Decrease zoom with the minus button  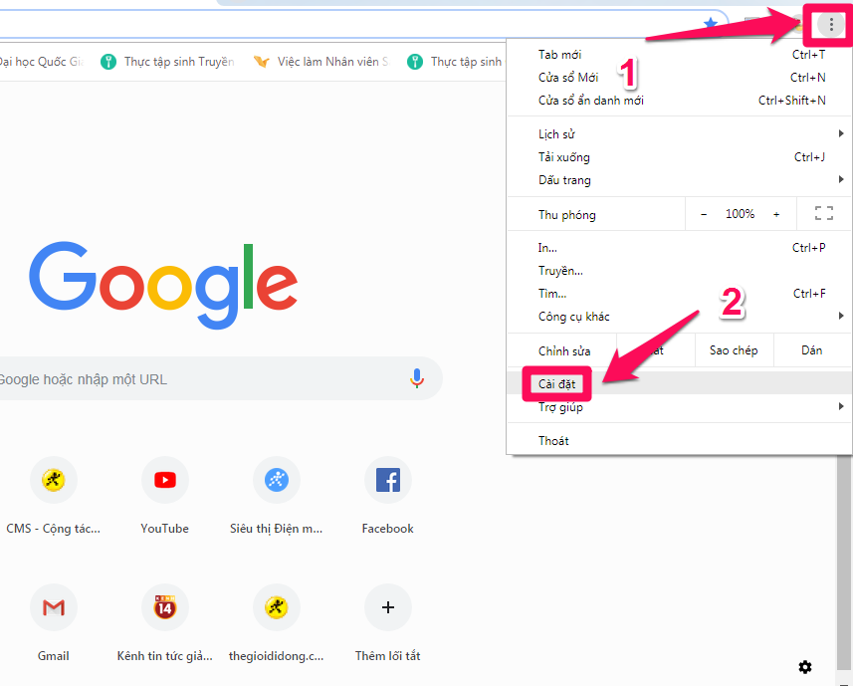coord(704,214)
